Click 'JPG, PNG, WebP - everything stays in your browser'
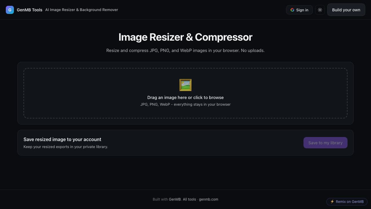 click(x=185, y=105)
